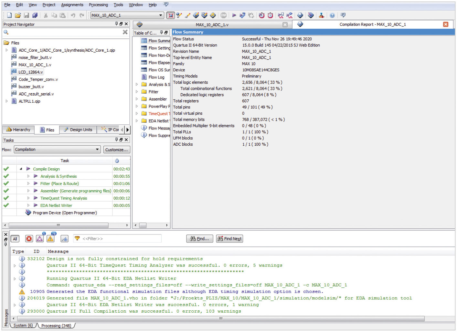Viewport: 457px width, 332px height.
Task: Click the Help question mark icon
Action: 332,15
